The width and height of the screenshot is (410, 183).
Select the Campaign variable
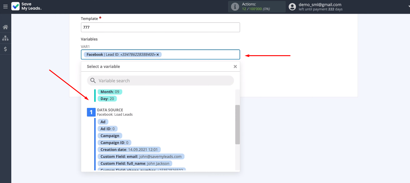click(110, 136)
